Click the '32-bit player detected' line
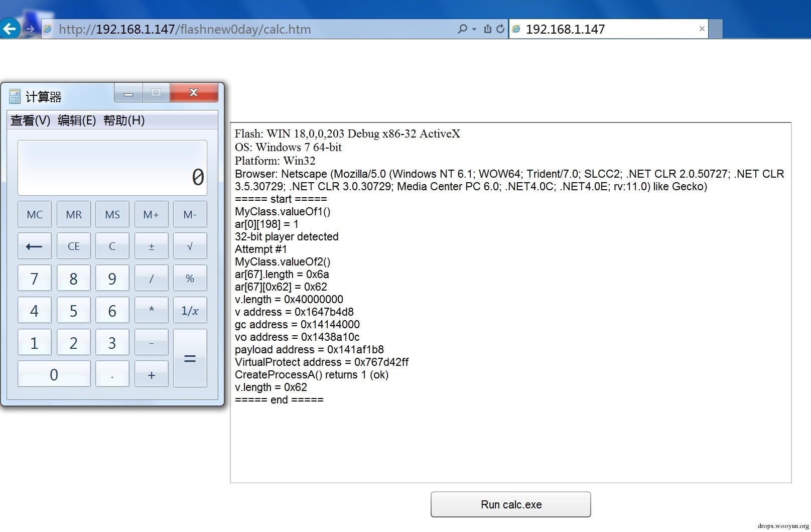811x532 pixels. [287, 237]
